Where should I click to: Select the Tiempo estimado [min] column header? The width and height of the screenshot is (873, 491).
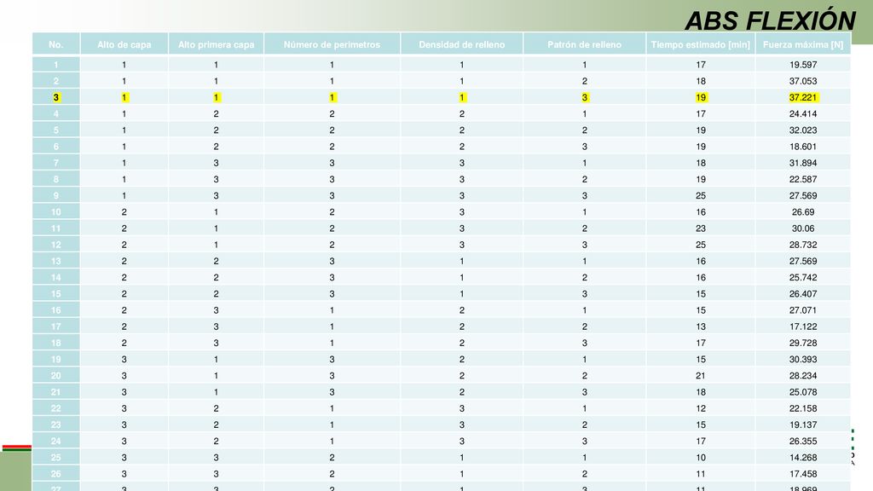point(701,44)
